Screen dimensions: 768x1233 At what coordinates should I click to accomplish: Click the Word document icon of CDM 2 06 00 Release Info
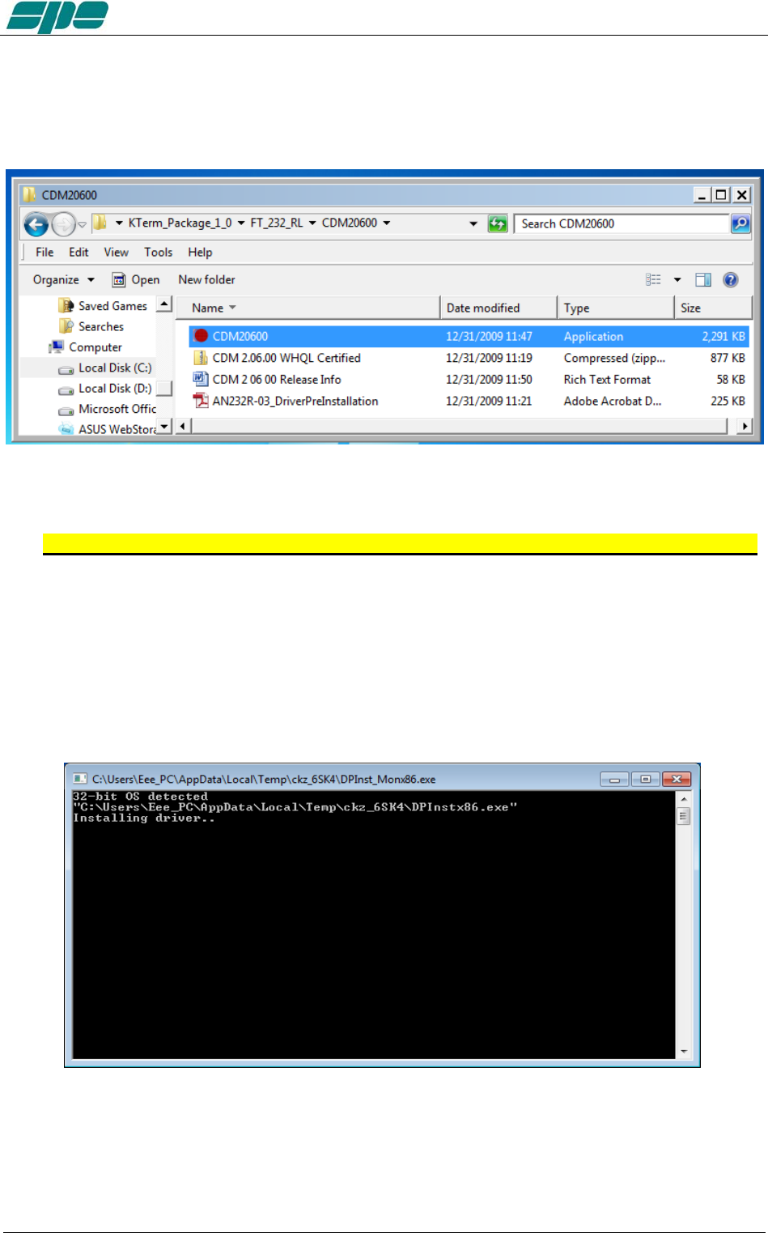201,379
